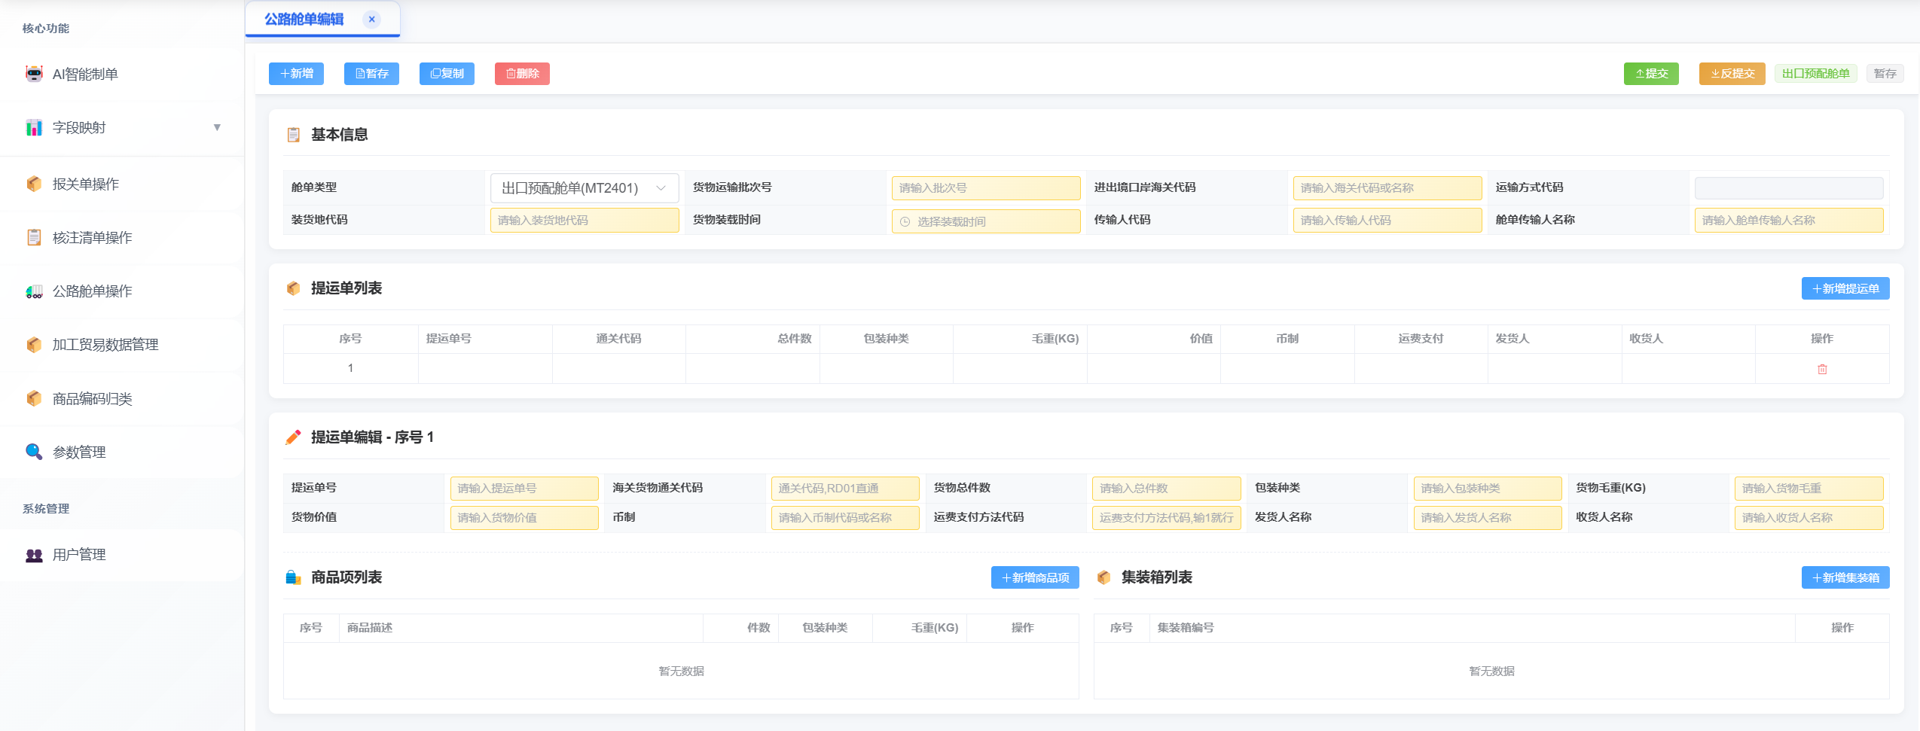Select row 1 in 提运单列表 table
The height and width of the screenshot is (731, 1920).
[1086, 369]
